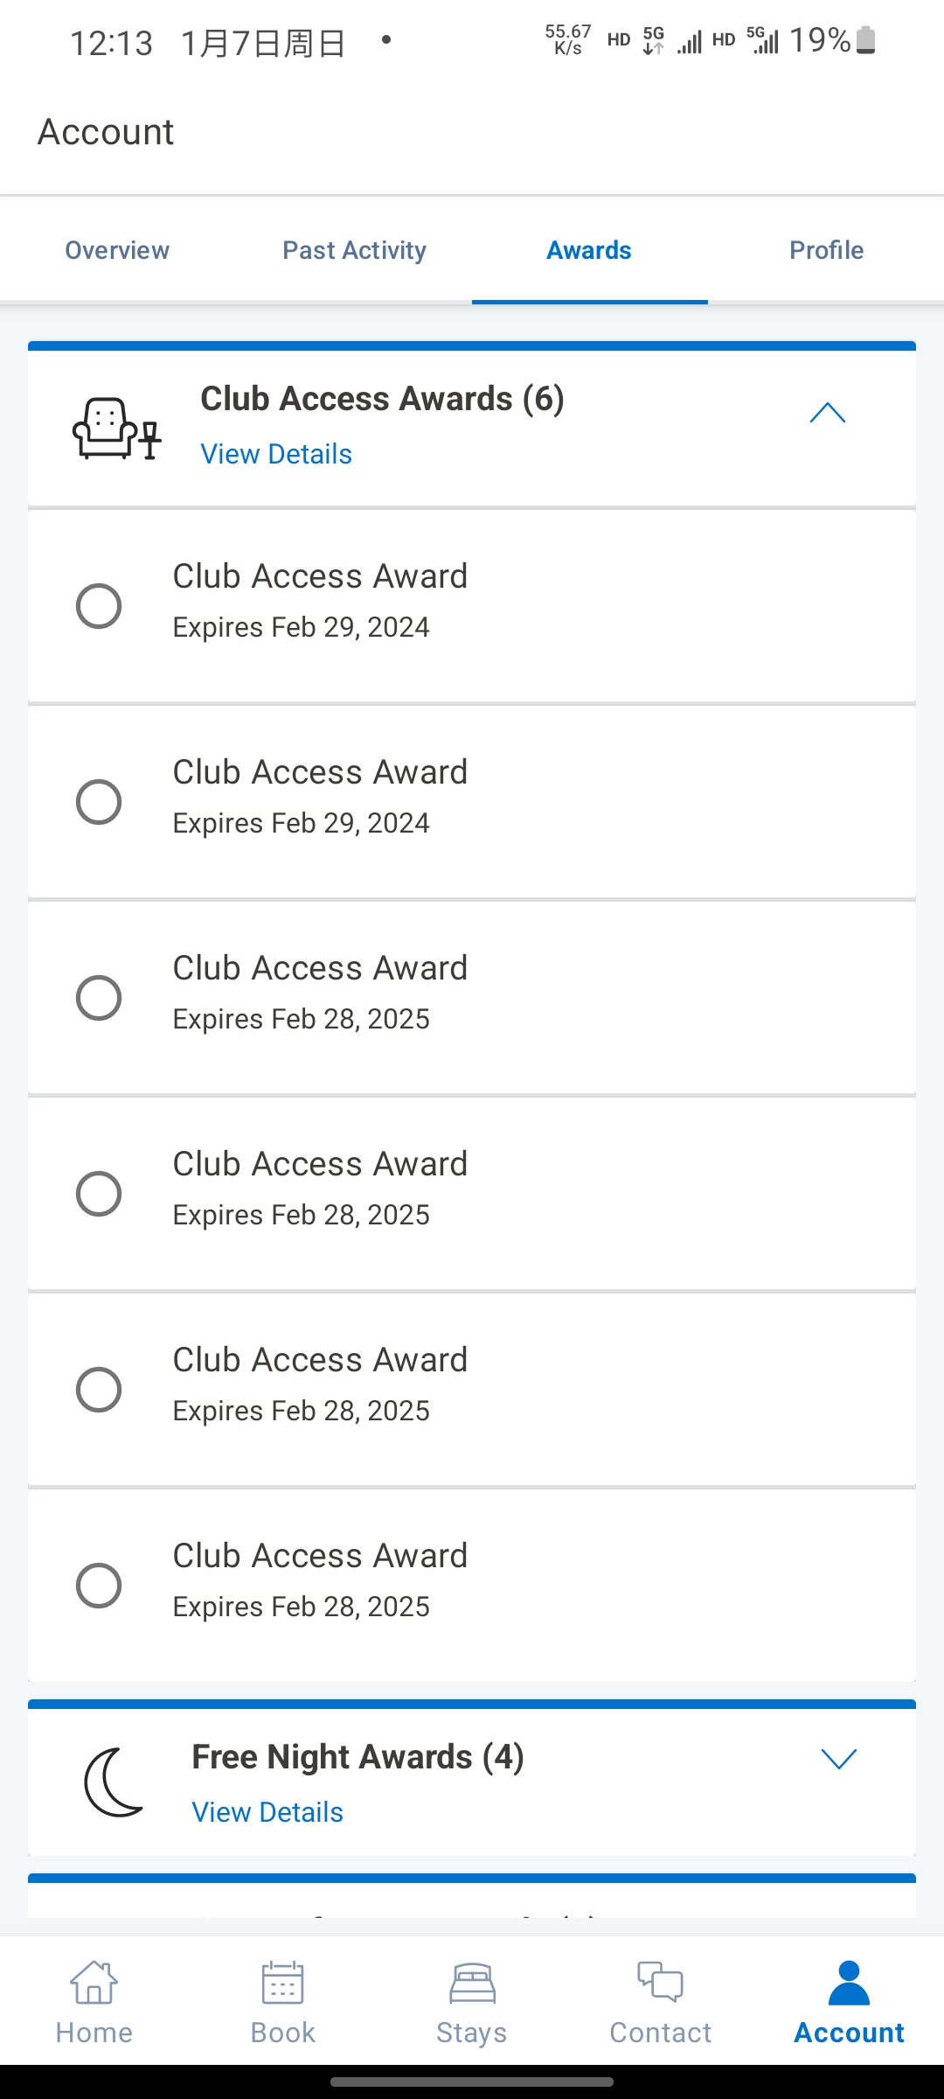
Task: Select the last Club Access Award radio button
Action: (x=99, y=1586)
